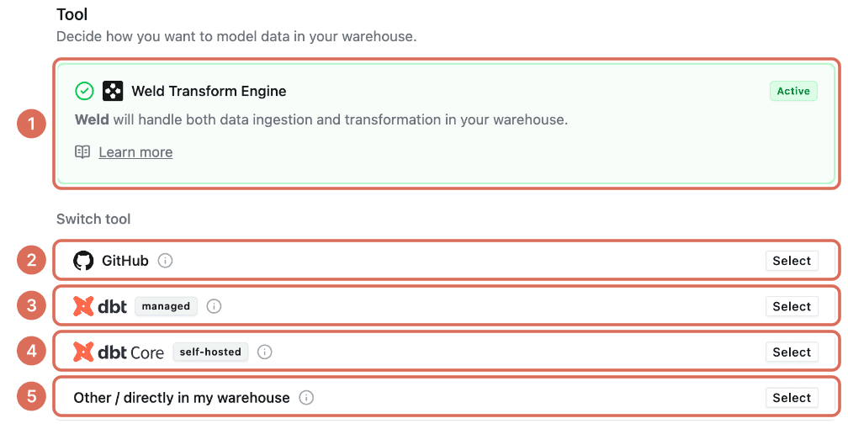Image resolution: width=848 pixels, height=429 pixels.
Task: Click the managed badge next to dbt
Action: (x=166, y=306)
